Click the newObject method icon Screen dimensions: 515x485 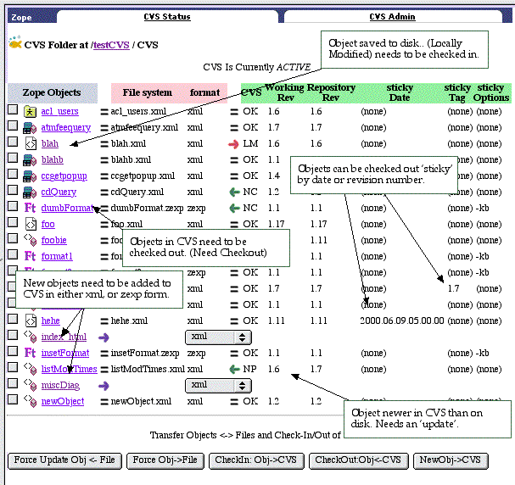(x=30, y=401)
